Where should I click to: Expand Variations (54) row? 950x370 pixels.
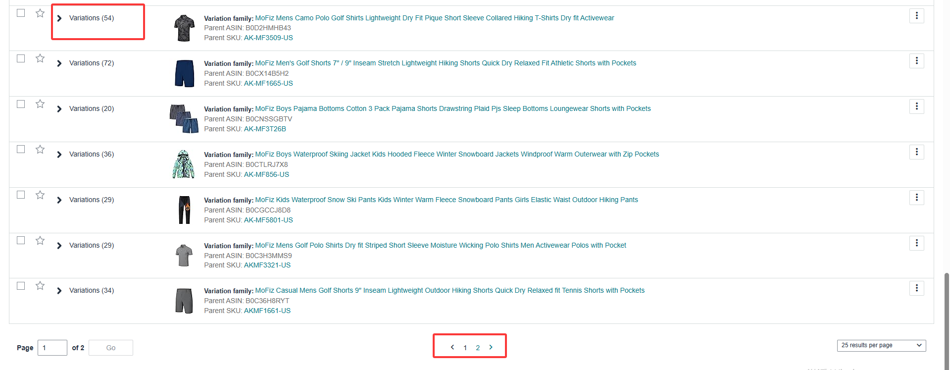pyautogui.click(x=59, y=18)
